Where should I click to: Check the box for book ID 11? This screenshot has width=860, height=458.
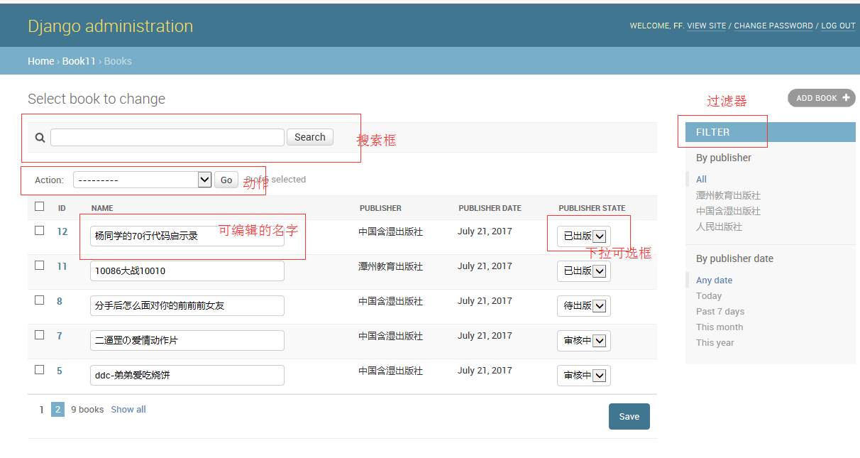40,266
